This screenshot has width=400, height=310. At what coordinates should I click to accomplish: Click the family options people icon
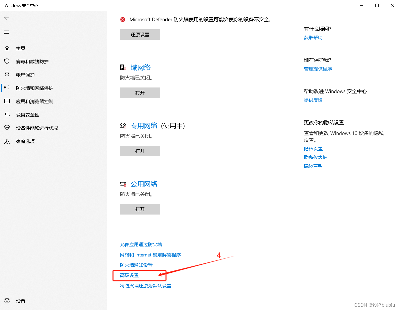(7, 141)
